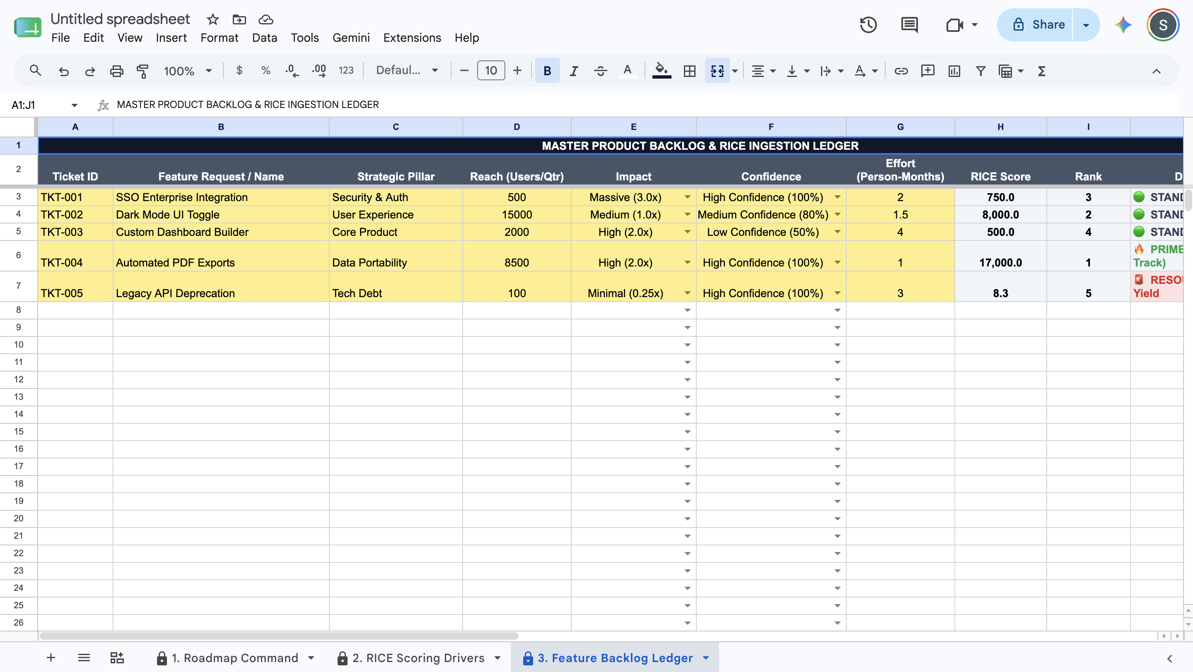Viewport: 1193px width, 672px height.
Task: Open the font family dropdown
Action: coord(407,71)
